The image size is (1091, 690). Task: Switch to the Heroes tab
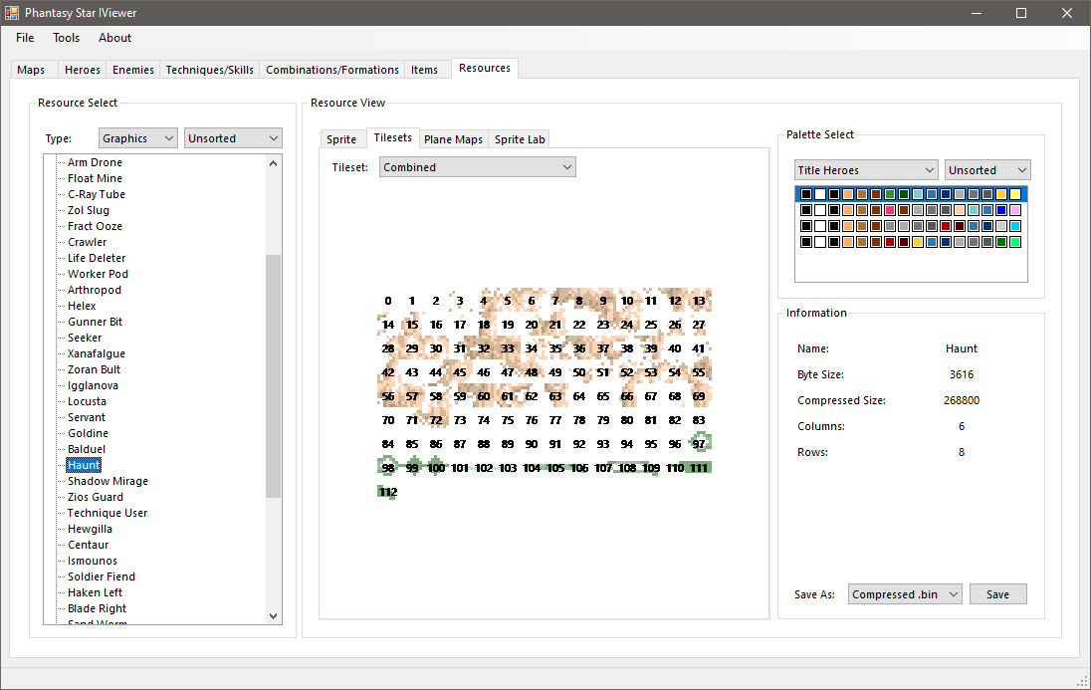click(x=82, y=70)
